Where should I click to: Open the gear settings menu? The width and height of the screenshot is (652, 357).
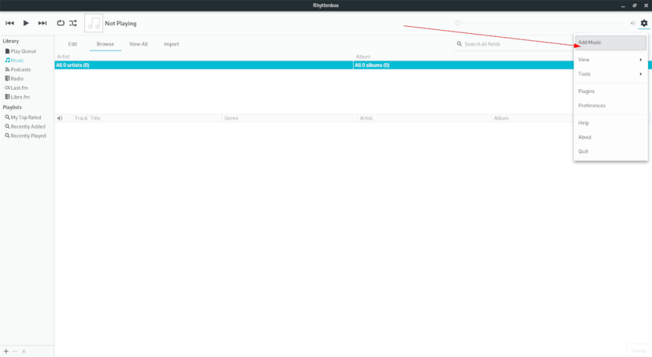tap(644, 23)
